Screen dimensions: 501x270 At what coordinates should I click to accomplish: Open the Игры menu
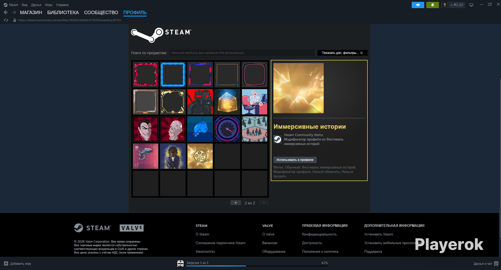49,5
